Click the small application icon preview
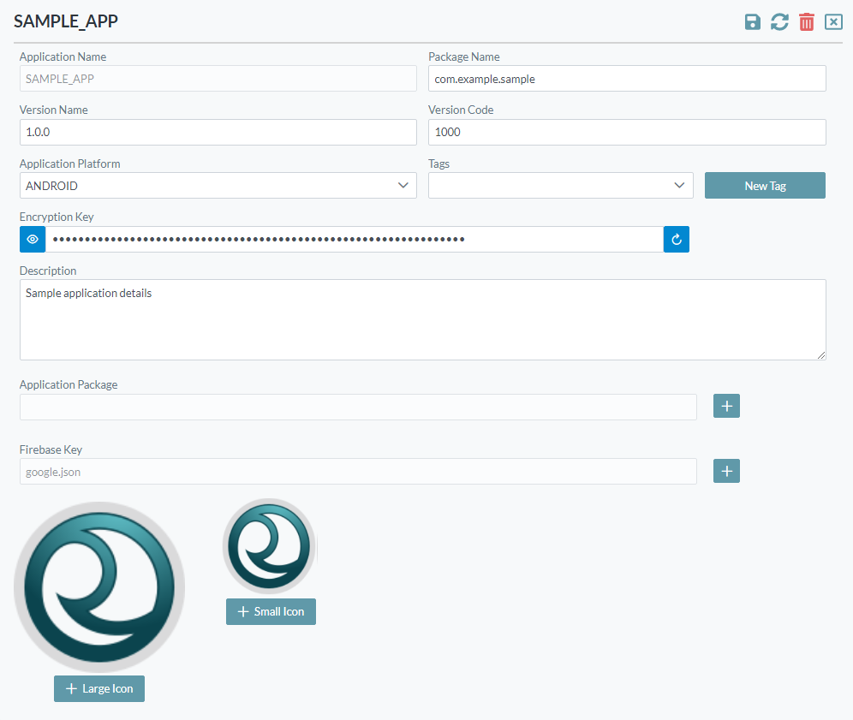This screenshot has height=720, width=853. pyautogui.click(x=270, y=547)
